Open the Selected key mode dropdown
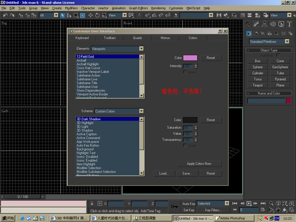Viewport: 296px width, 222px height. pyautogui.click(x=227, y=203)
